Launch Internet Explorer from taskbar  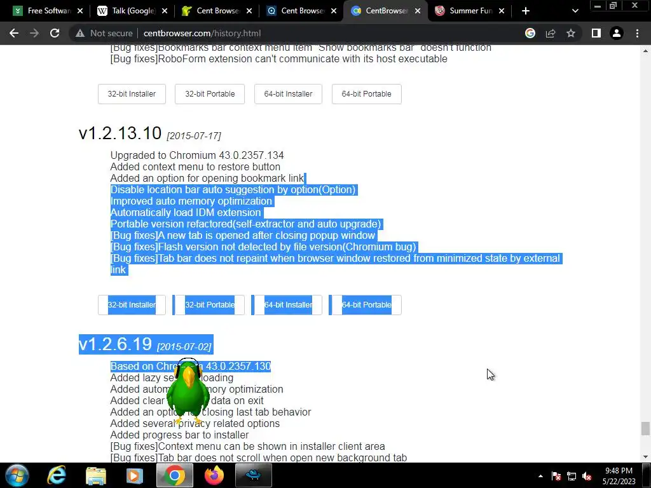(x=56, y=475)
